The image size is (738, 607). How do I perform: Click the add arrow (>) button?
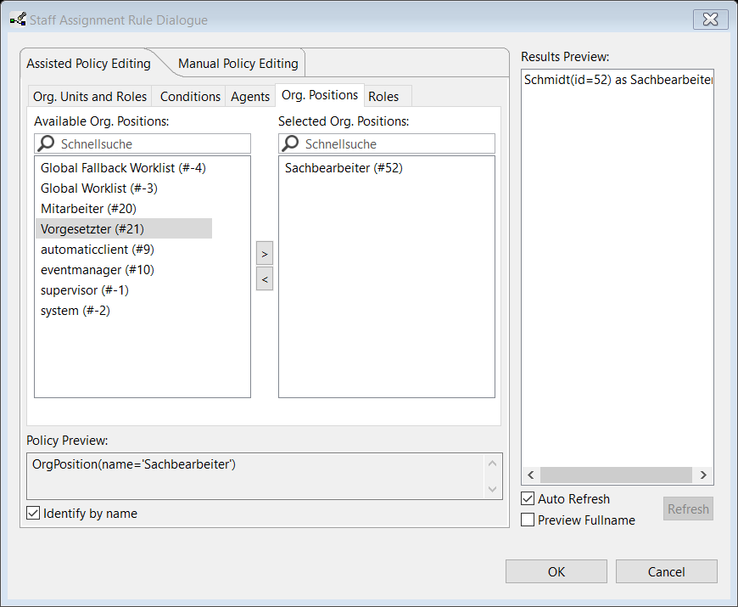point(265,253)
